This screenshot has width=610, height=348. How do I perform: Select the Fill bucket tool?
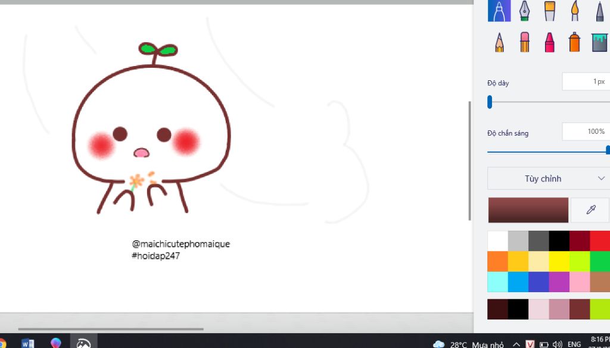tap(599, 42)
